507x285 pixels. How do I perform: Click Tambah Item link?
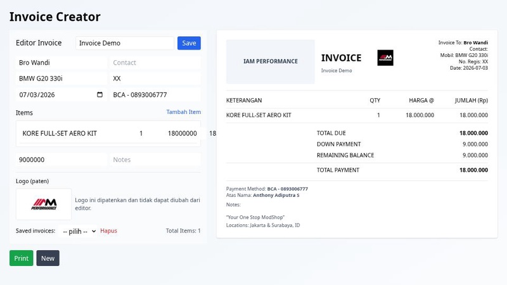183,112
